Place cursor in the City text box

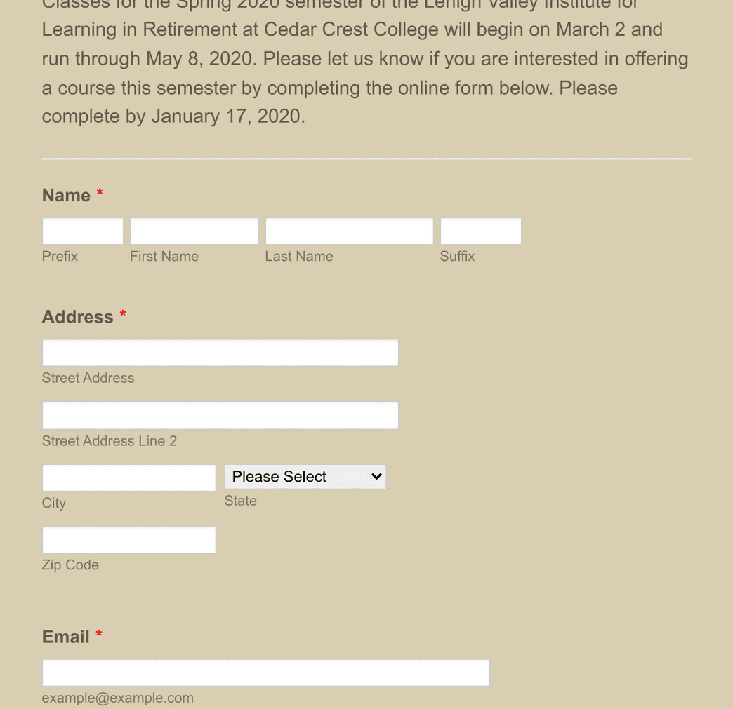pos(128,477)
